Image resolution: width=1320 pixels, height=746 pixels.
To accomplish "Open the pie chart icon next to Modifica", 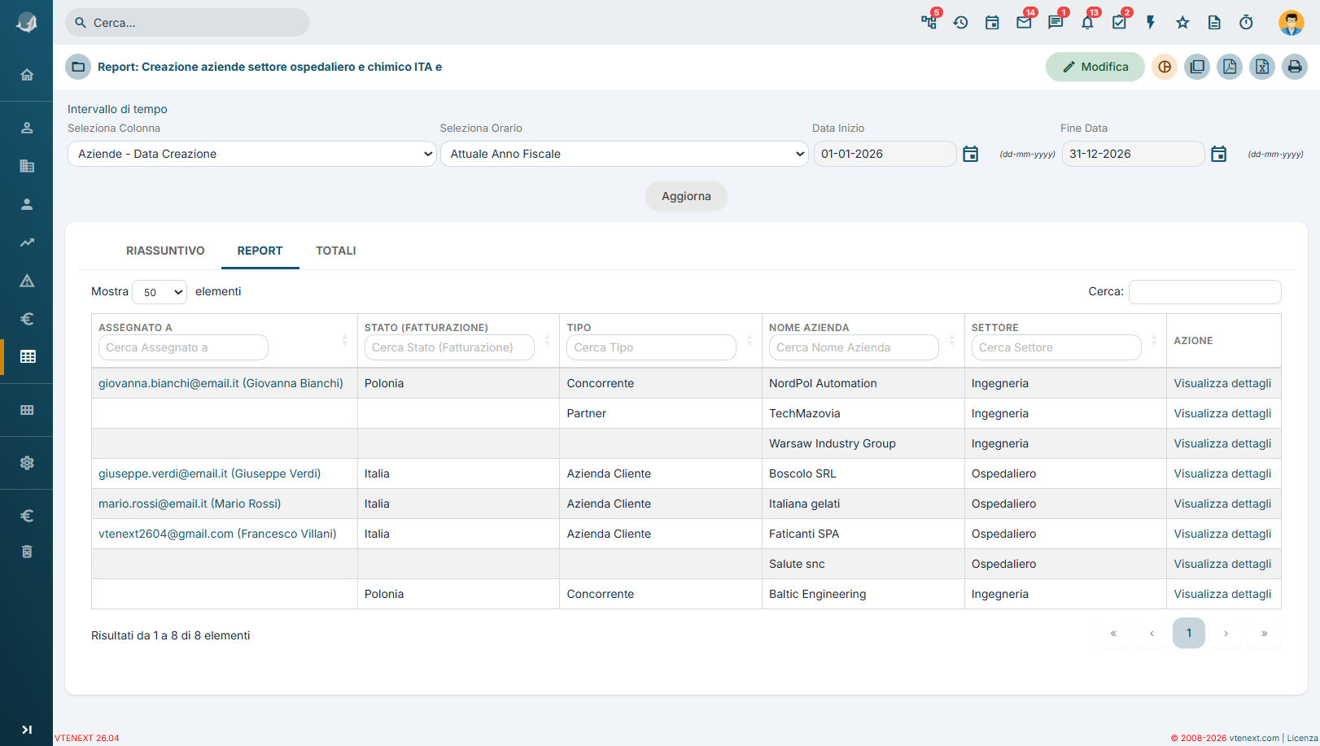I will 1165,67.
